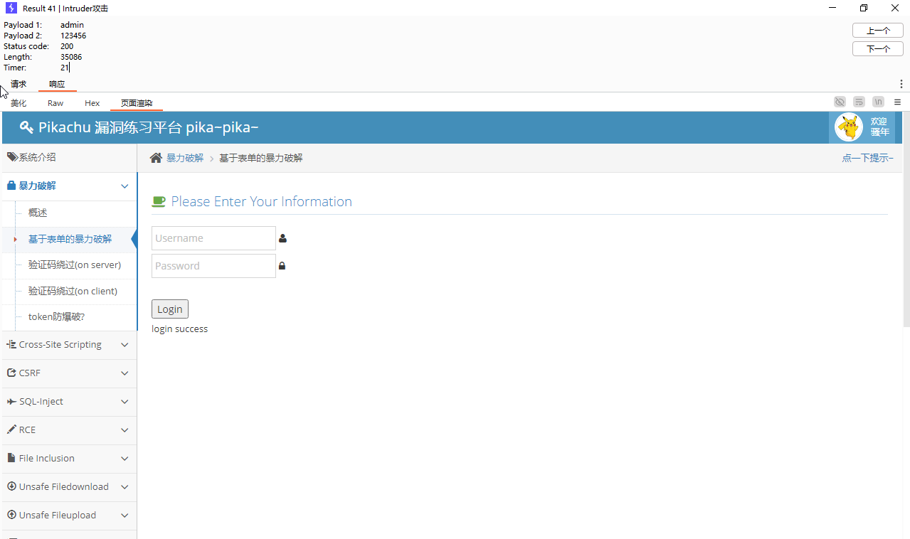Open the vertical three-dot options menu

tap(901, 84)
